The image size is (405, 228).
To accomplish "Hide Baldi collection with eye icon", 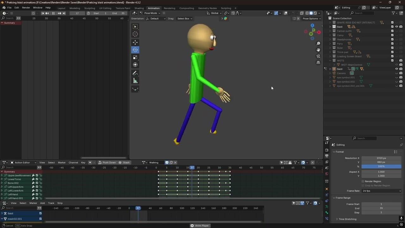I will [396, 27].
